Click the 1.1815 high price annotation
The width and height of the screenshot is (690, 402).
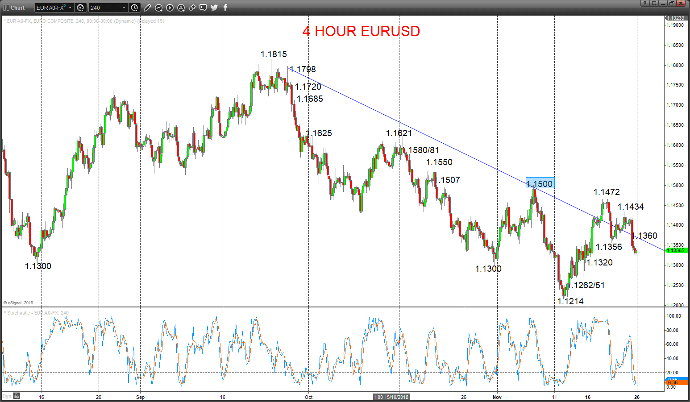click(x=274, y=54)
